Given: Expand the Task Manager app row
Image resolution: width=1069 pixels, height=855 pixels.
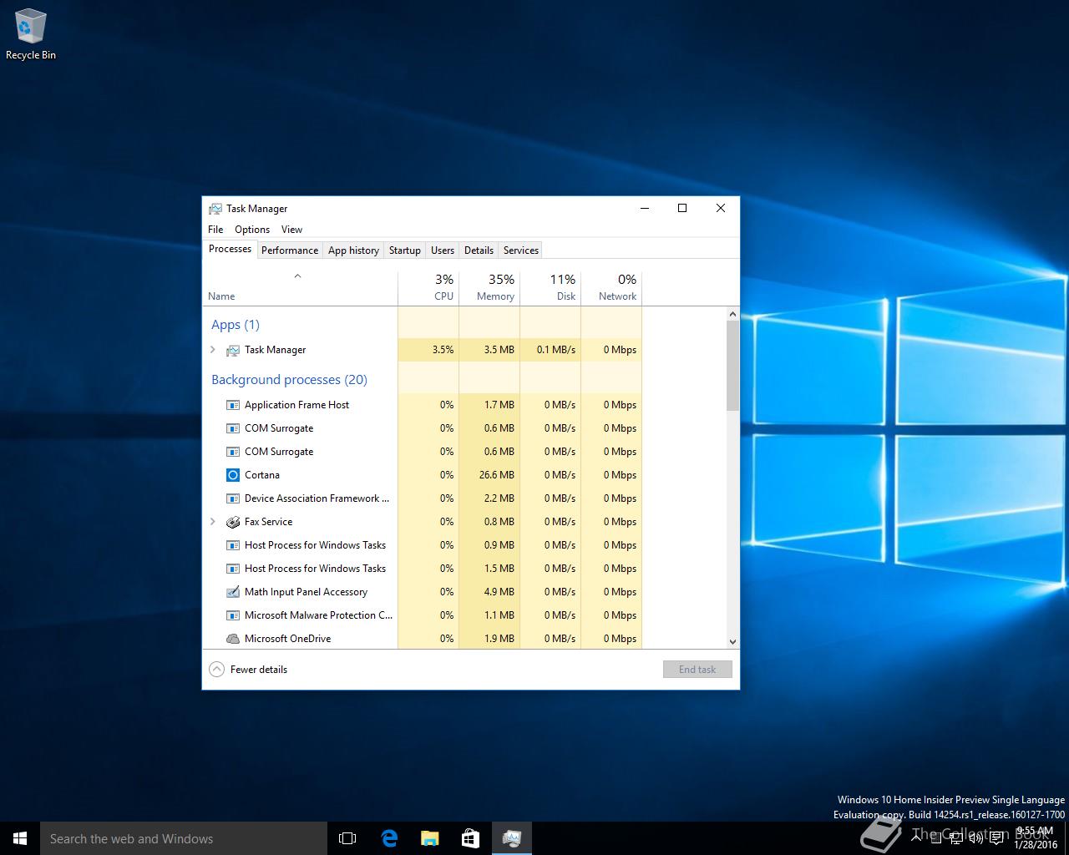Looking at the screenshot, I should [x=213, y=350].
